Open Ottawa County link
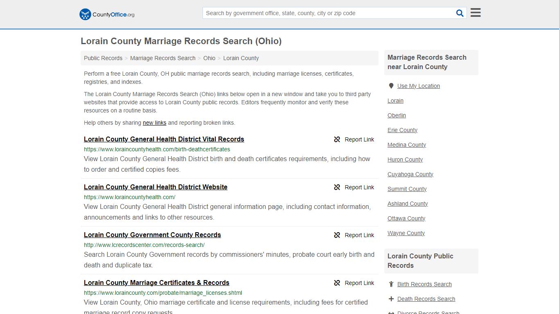 point(406,218)
